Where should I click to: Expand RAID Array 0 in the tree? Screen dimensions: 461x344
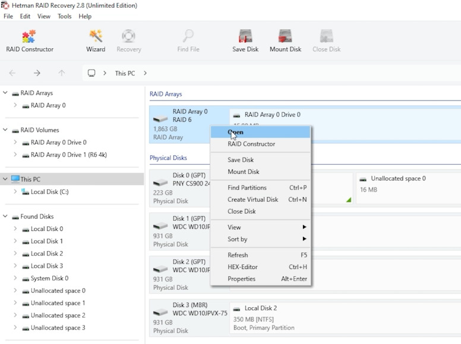click(15, 105)
